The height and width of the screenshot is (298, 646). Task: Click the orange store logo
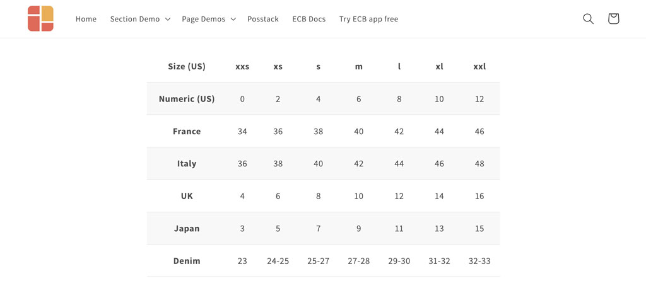pyautogui.click(x=41, y=18)
